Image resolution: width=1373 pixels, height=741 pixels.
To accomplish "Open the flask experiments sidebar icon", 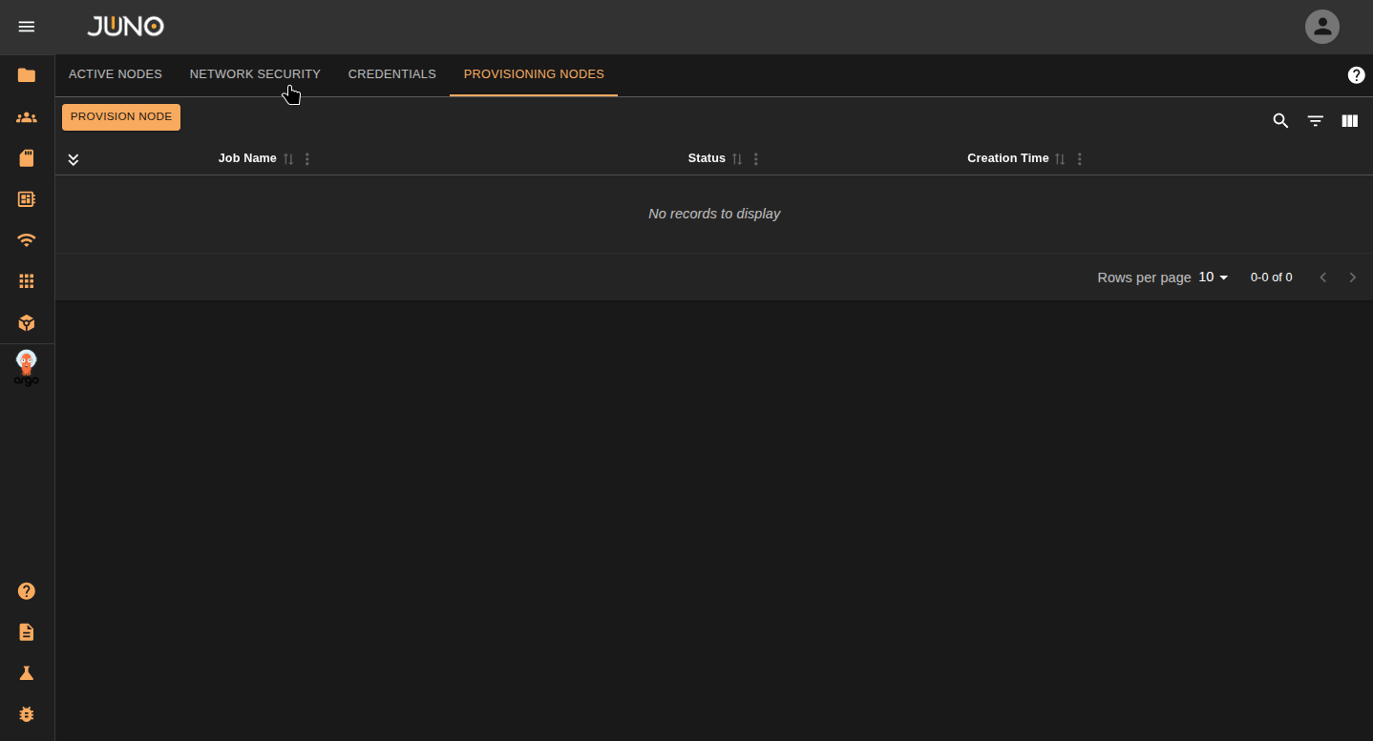I will point(27,673).
